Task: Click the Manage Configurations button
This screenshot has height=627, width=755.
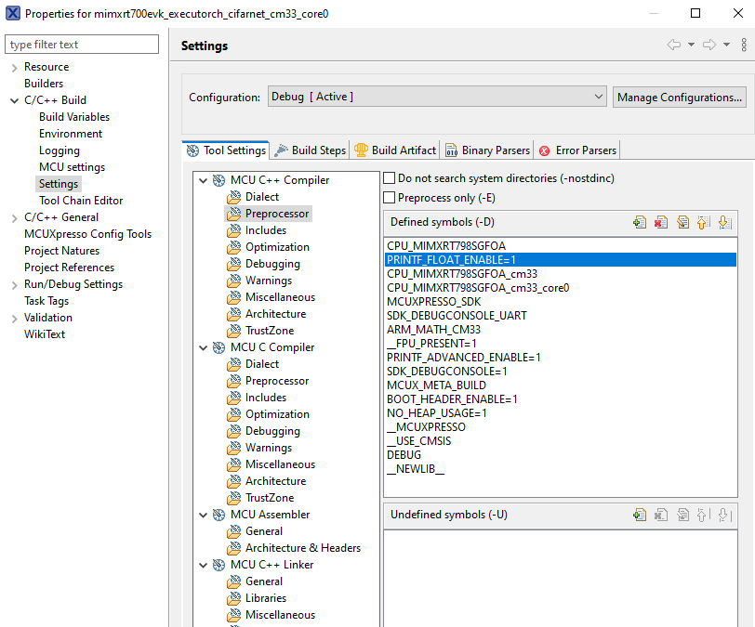Action: point(679,97)
